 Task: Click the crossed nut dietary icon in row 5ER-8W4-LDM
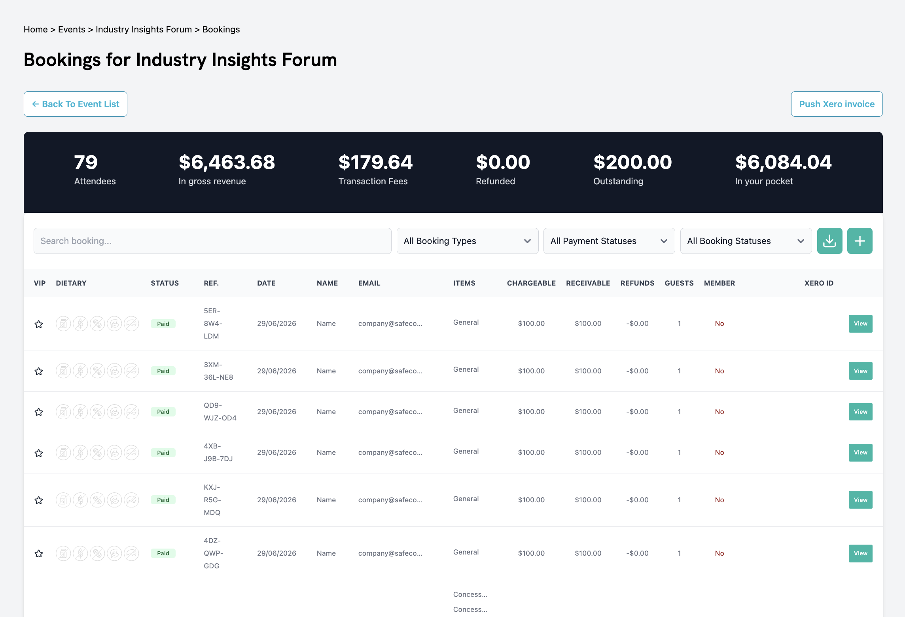coord(97,324)
